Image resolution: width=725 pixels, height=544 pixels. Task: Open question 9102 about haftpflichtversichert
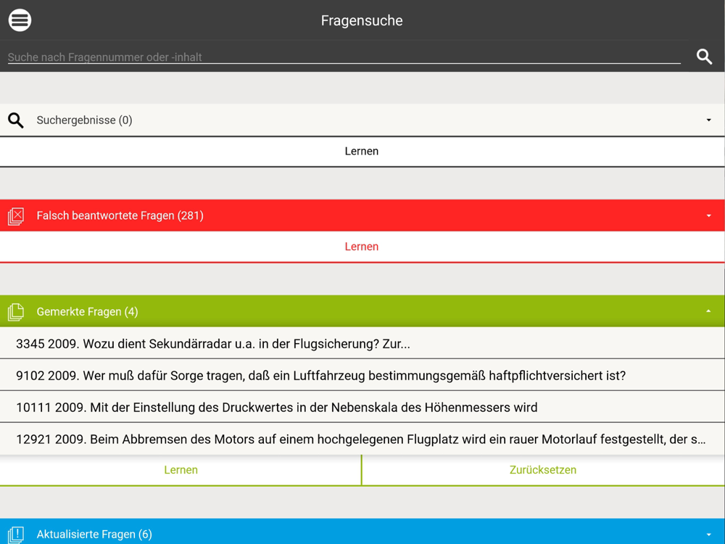(x=362, y=375)
